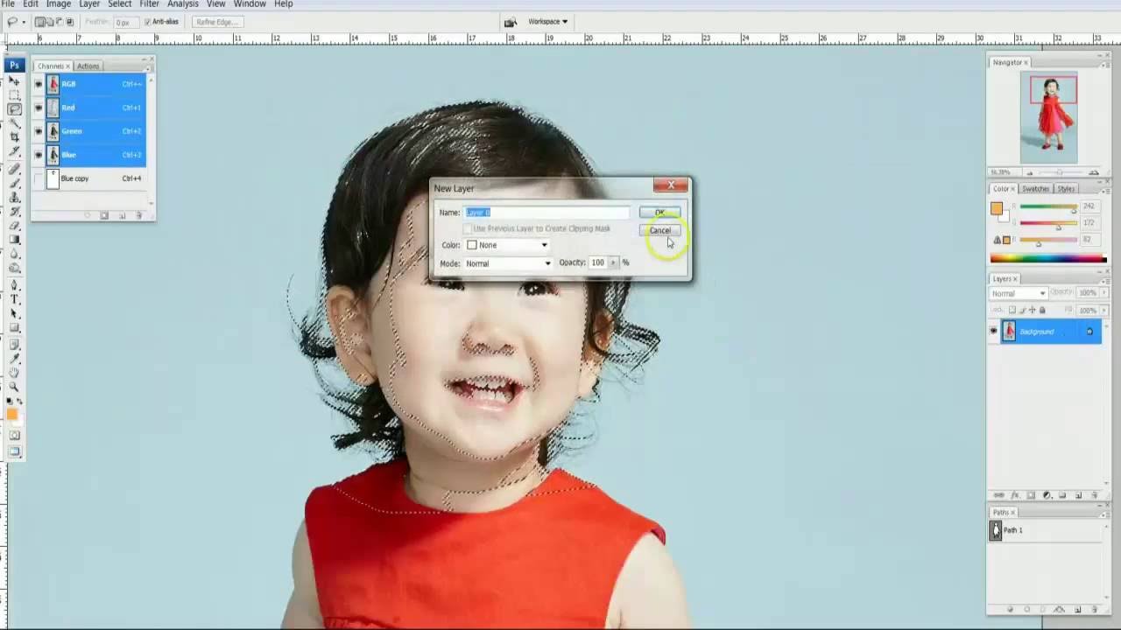Screen dimensions: 1121x630
Task: Select the Hand tool
Action: point(15,371)
